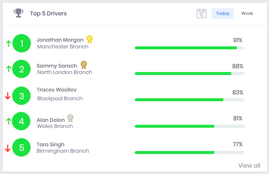This screenshot has height=174, width=269.
Task: Open the View all link
Action: click(x=249, y=166)
